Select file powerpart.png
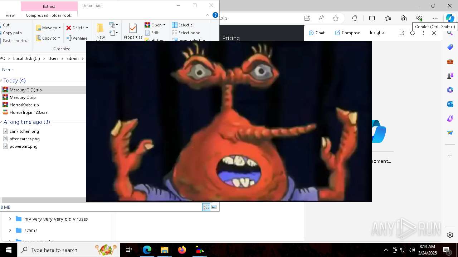Image resolution: width=458 pixels, height=257 pixels. click(x=23, y=146)
